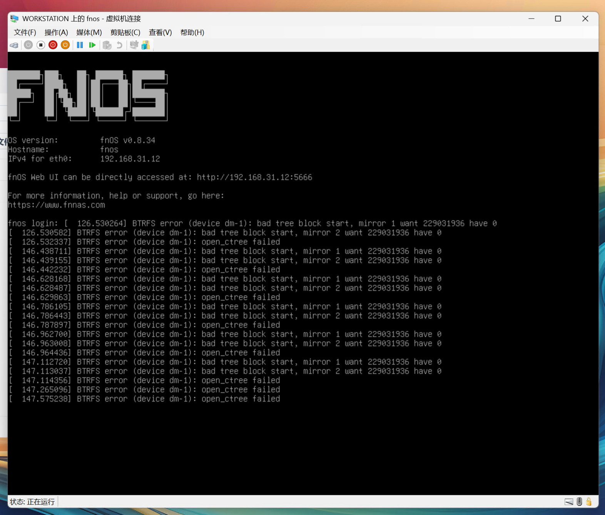Click the padlock icon in status bar
Screen dimensions: 605x515
pyautogui.click(x=589, y=502)
